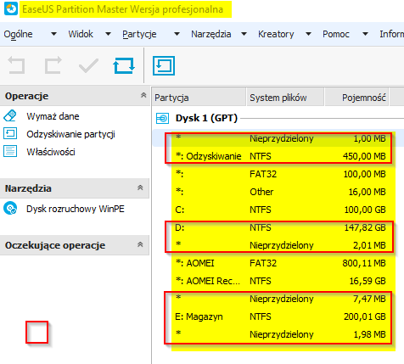The width and height of the screenshot is (404, 364).
Task: Select the Odzyskiwanie 450,00 MB partition
Action: click(x=278, y=156)
